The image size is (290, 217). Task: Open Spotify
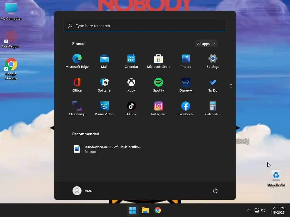point(159,85)
